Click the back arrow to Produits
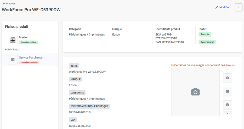Screen dimensions: 244x129 (x=4, y=4)
